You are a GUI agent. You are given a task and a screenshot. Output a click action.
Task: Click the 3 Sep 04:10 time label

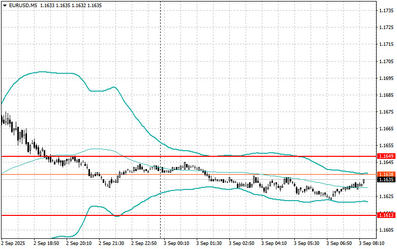(274, 243)
